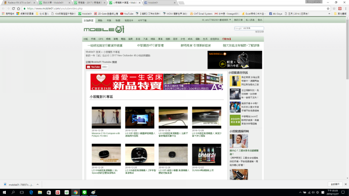Switch to Chrome on the taskbar
This screenshot has width=349, height=196.
click(x=76, y=192)
